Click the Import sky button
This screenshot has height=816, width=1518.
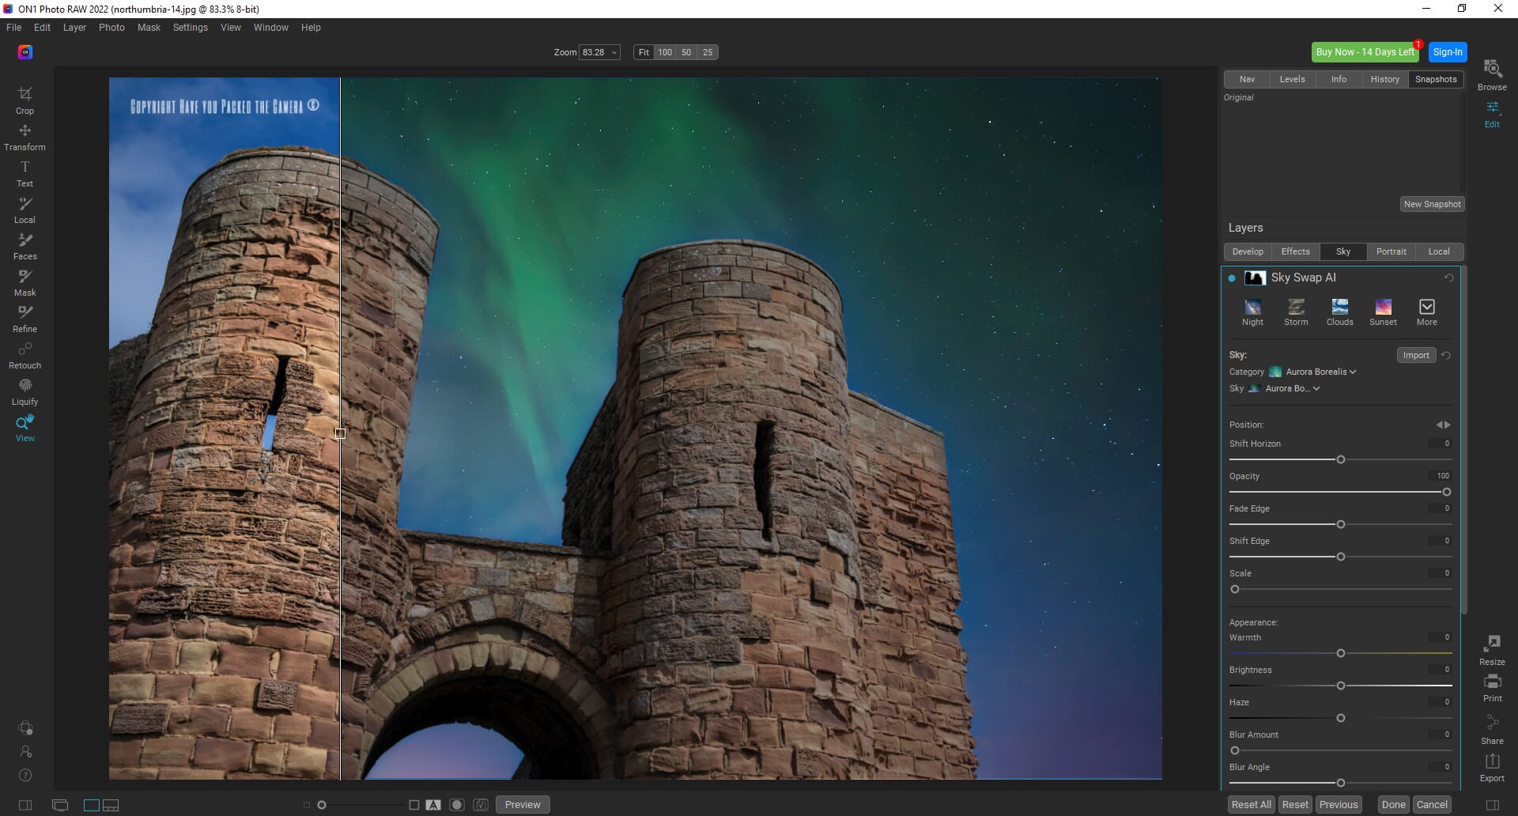(x=1415, y=355)
